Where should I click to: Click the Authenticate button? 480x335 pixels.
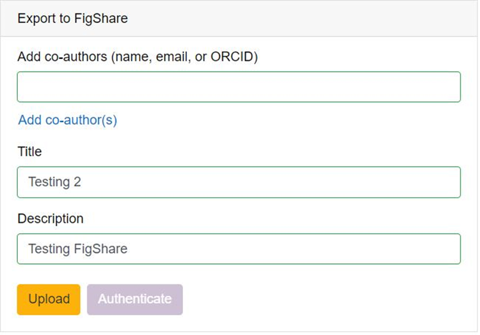(x=134, y=299)
